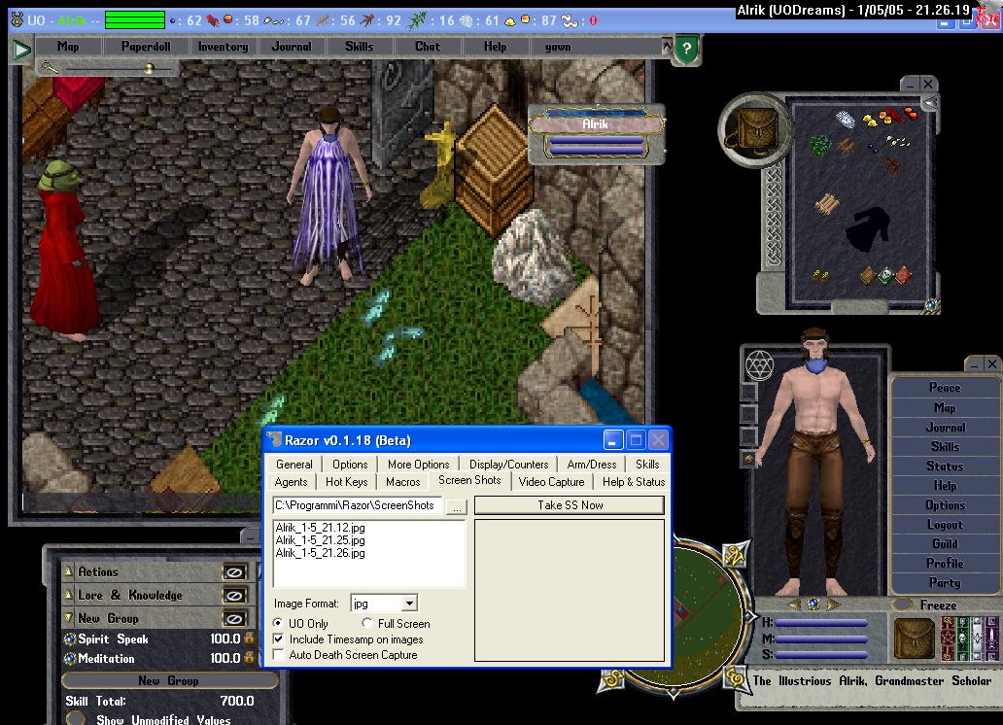Toggle Show Unmodified Values in skills
1003x725 pixels.
pyautogui.click(x=75, y=719)
